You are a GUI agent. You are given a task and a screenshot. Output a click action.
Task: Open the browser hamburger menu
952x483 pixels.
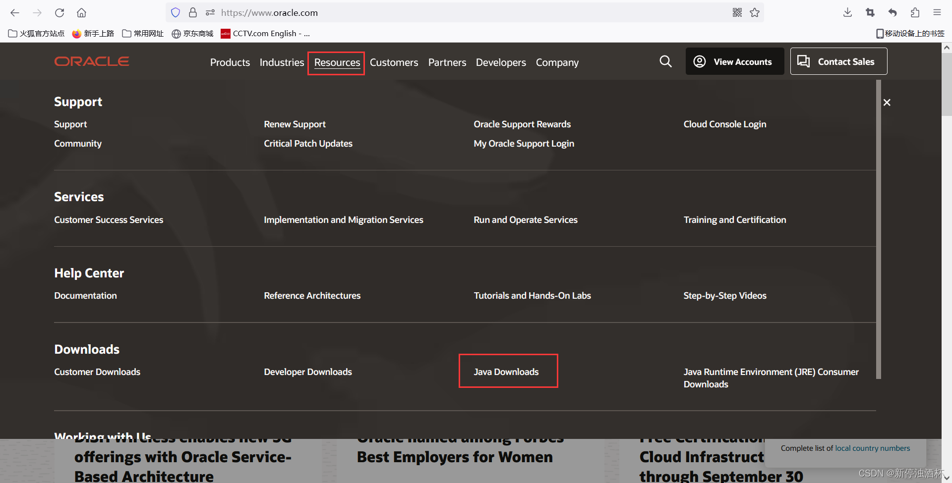(937, 13)
